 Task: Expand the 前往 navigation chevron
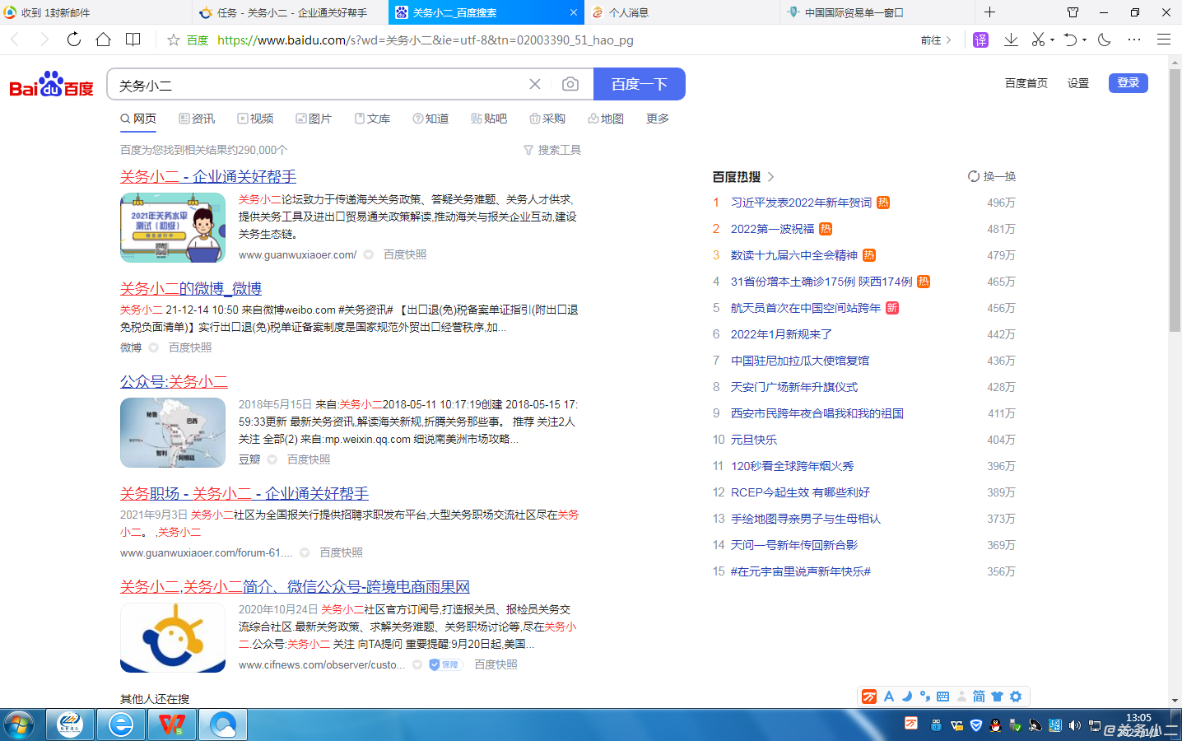[x=948, y=40]
